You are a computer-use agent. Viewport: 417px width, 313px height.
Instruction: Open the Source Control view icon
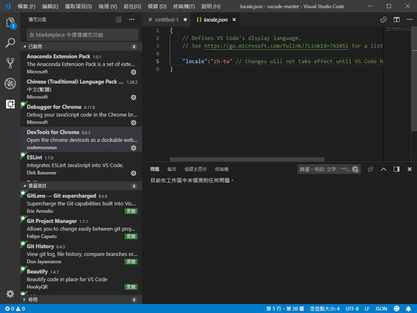tap(10, 63)
